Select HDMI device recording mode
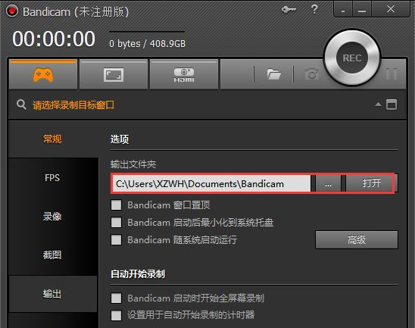The width and height of the screenshot is (415, 328). [184, 75]
